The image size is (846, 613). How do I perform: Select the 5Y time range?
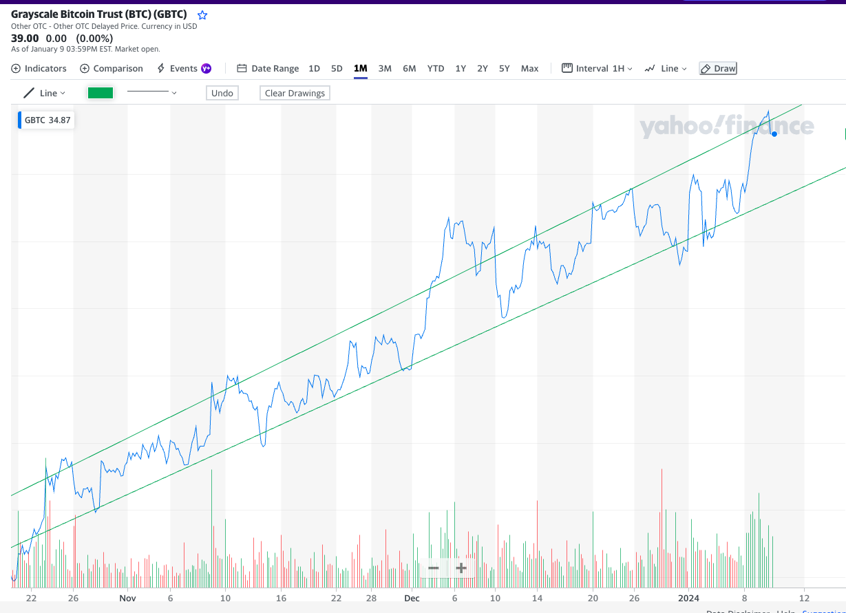505,68
